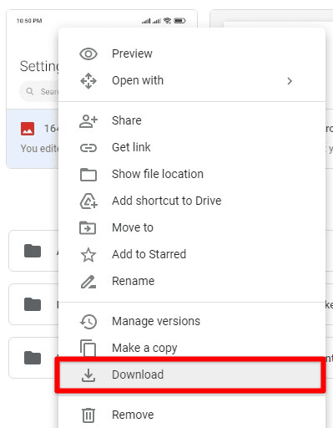This screenshot has width=333, height=428.
Task: Click the red image file icon
Action: point(28,129)
